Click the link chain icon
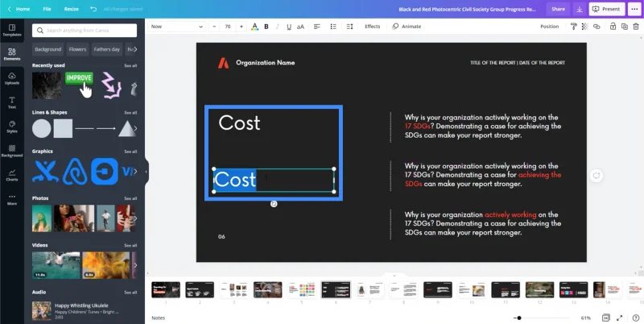This screenshot has width=644, height=324. point(597,27)
